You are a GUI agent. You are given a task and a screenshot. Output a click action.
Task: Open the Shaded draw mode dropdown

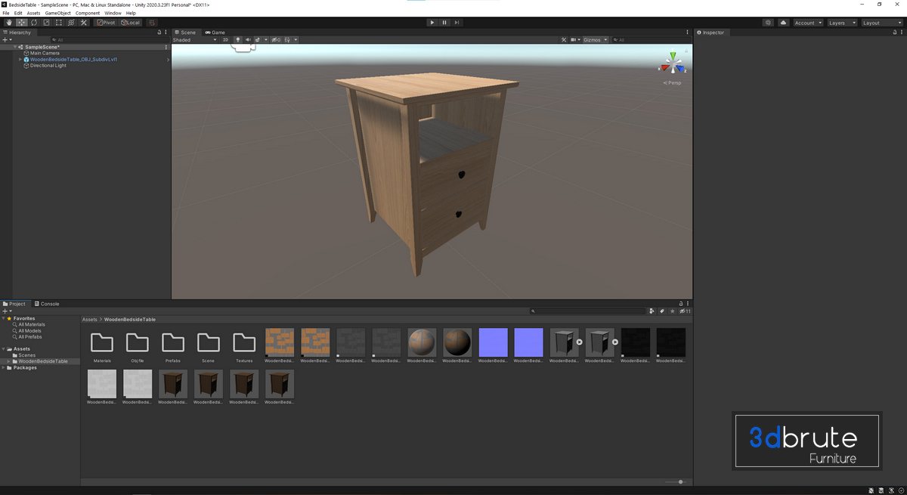coord(194,39)
